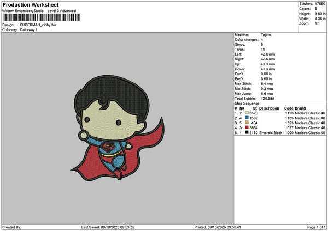Click the red thread color swatch 3854
The width and height of the screenshot is (328, 231).
point(247,127)
